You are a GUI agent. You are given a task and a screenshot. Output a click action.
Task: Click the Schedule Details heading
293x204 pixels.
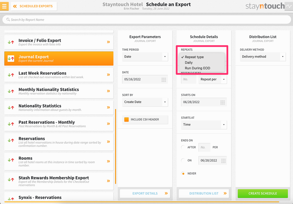pos(204,37)
